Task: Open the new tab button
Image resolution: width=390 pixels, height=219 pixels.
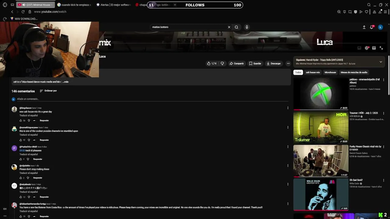Action: [x=175, y=5]
